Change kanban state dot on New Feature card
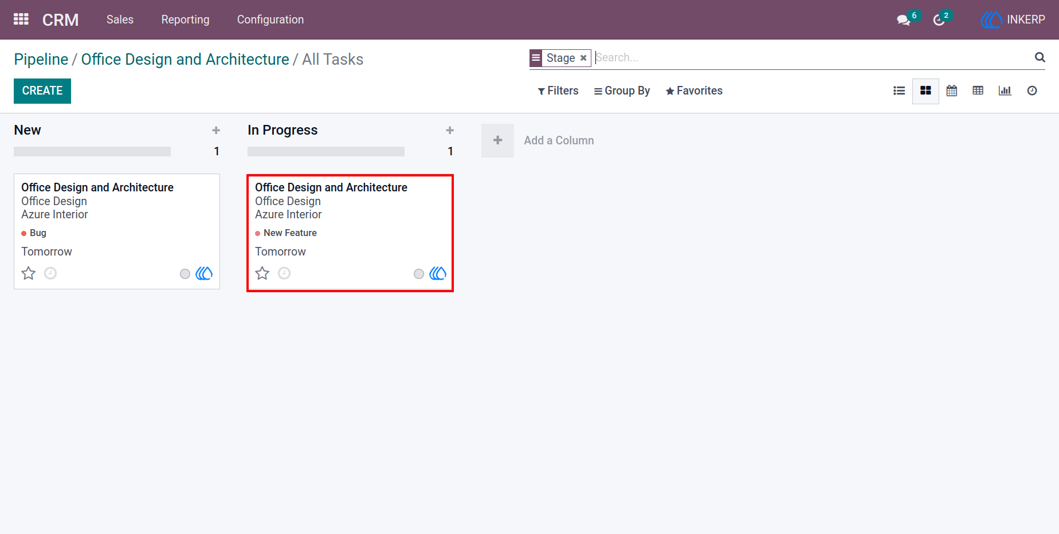Viewport: 1059px width, 534px height. [x=419, y=274]
